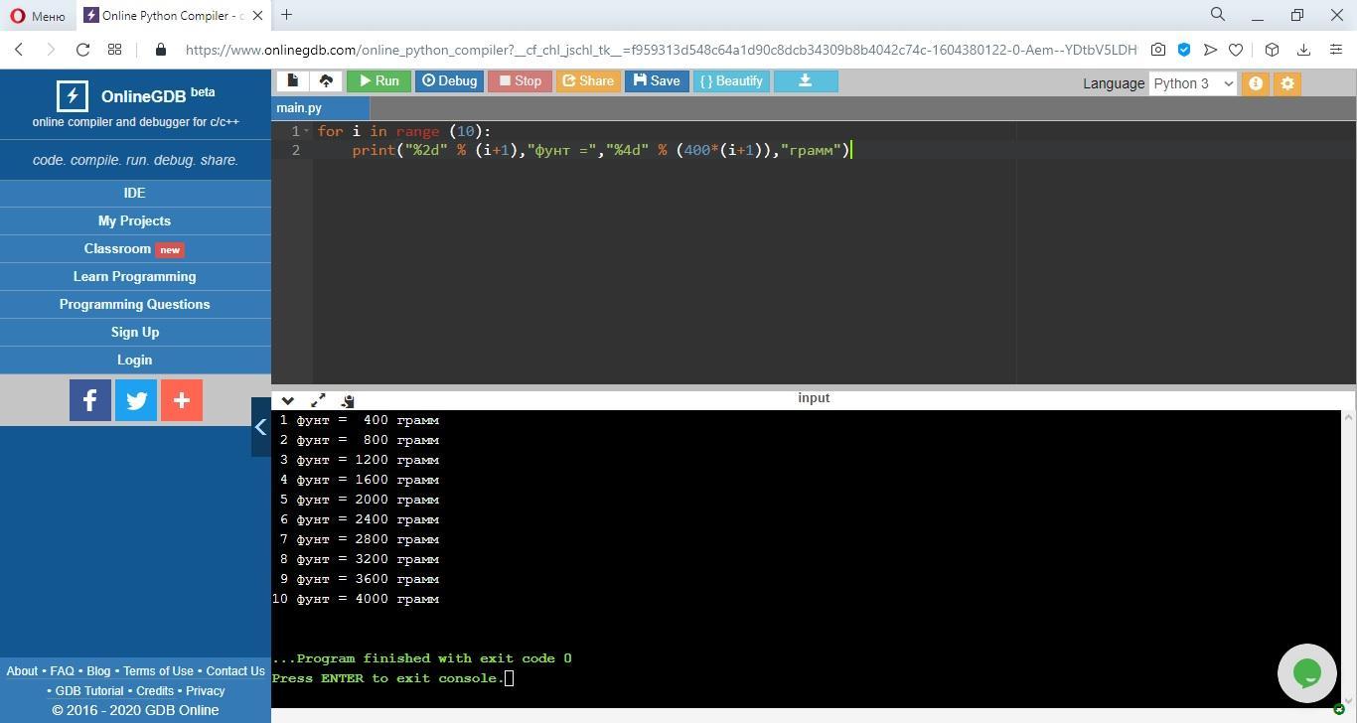1357x723 pixels.
Task: Open Learn Programming in the sidebar
Action: coord(135,276)
